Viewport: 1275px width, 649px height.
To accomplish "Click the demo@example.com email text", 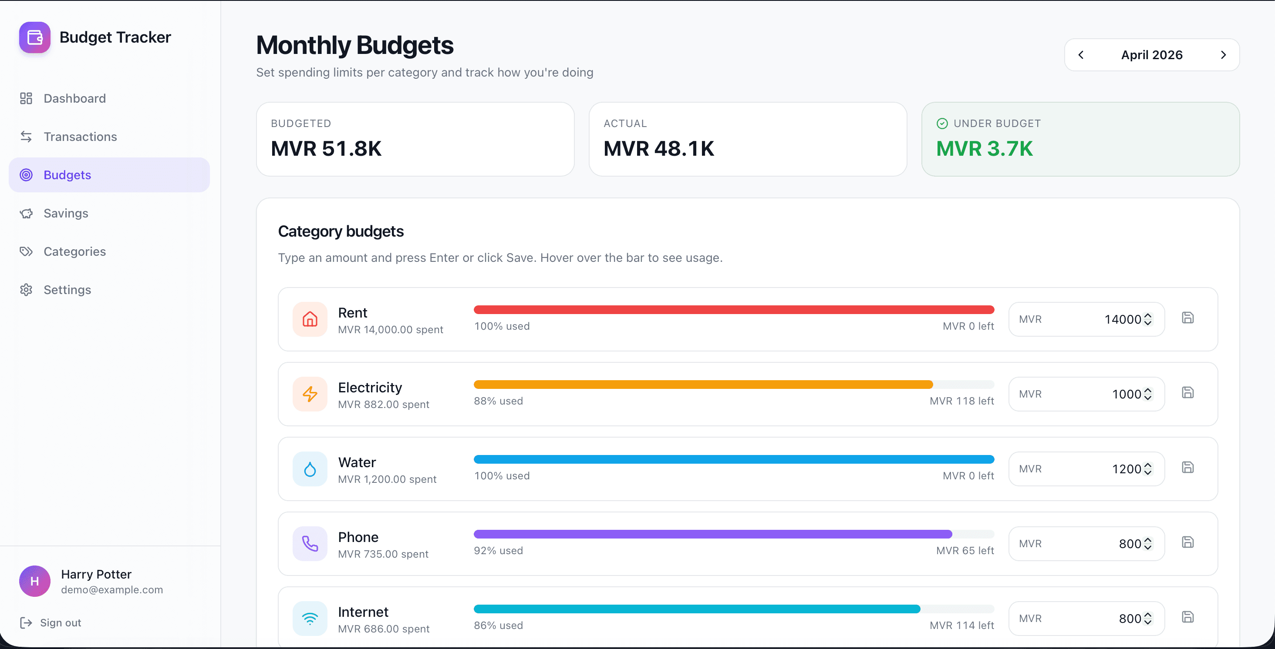I will pos(112,590).
